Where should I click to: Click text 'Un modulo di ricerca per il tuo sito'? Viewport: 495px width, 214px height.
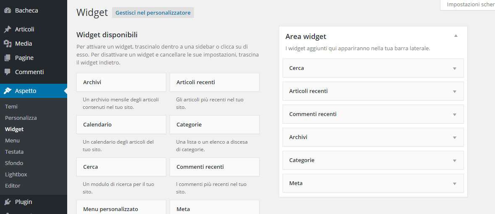pyautogui.click(x=118, y=188)
